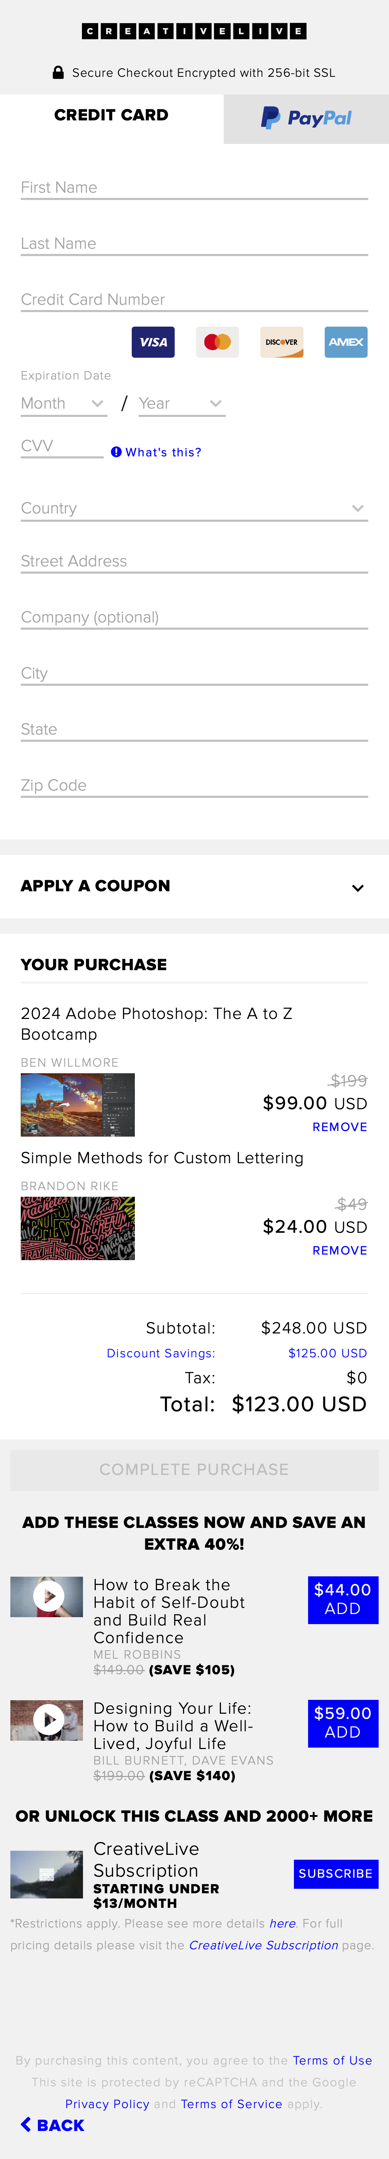Select the Mastercard icon

tap(217, 342)
